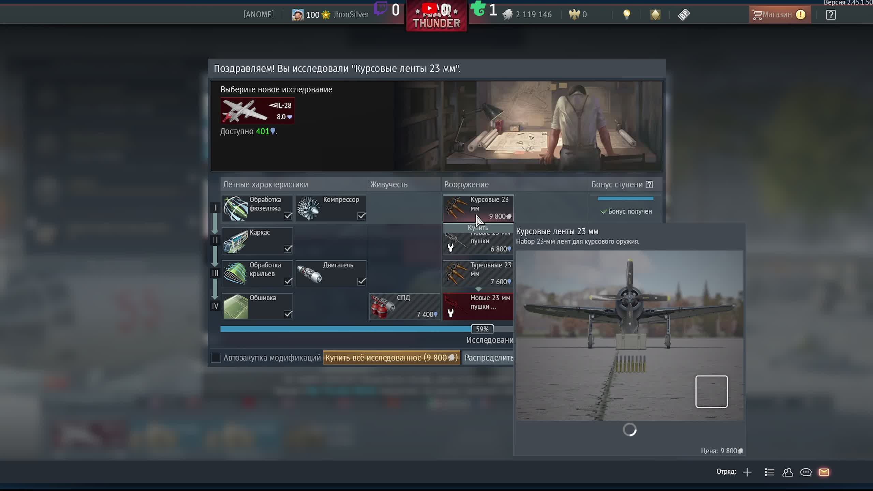Open Бонус ступени help question mark
This screenshot has height=491, width=873.
pos(650,184)
